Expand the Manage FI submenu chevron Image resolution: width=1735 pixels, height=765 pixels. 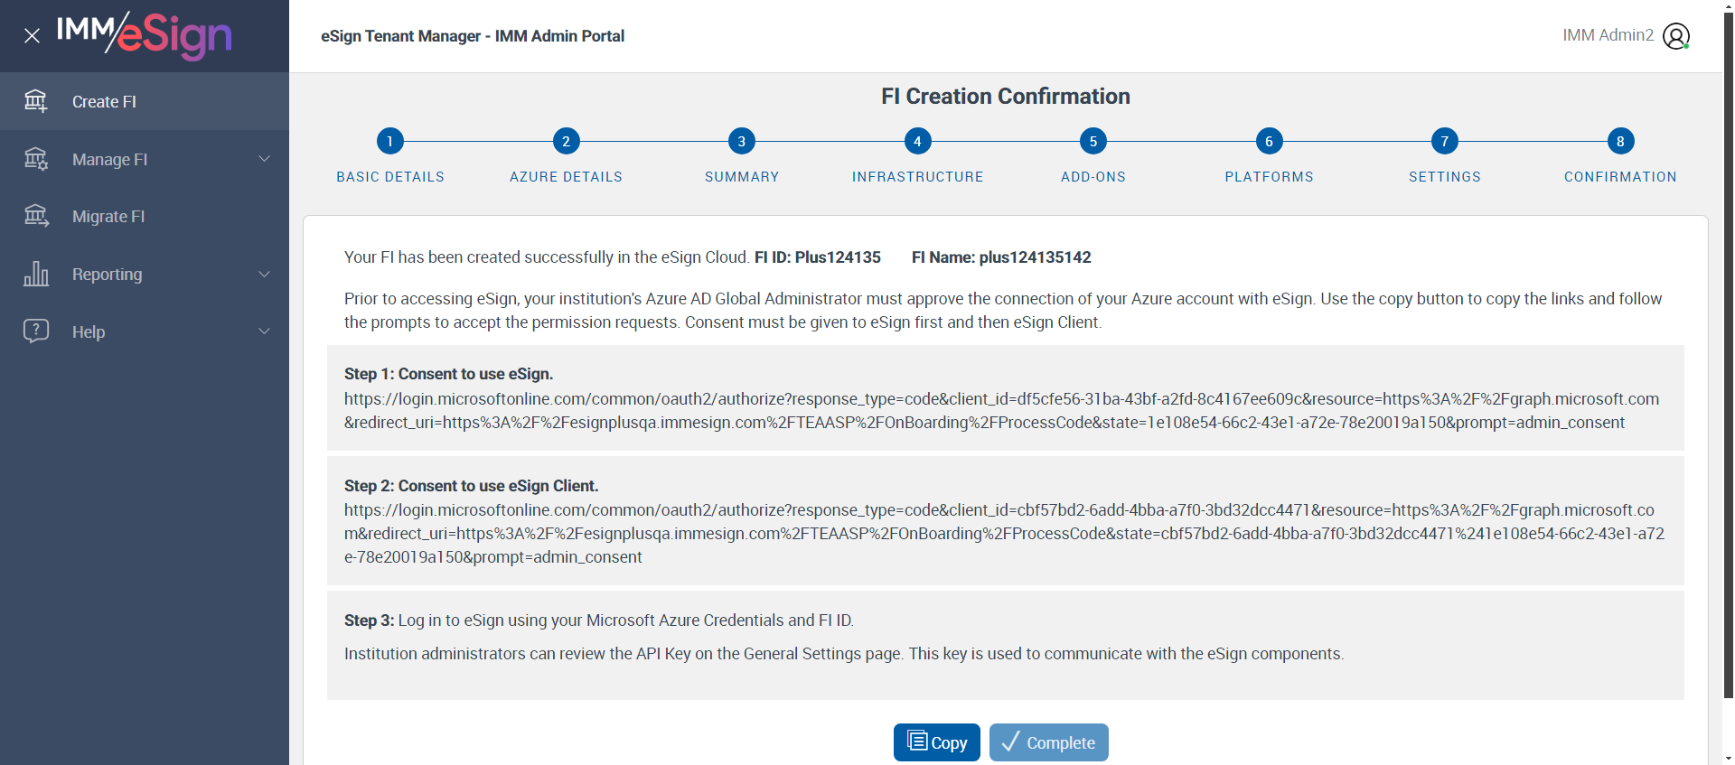tap(265, 159)
